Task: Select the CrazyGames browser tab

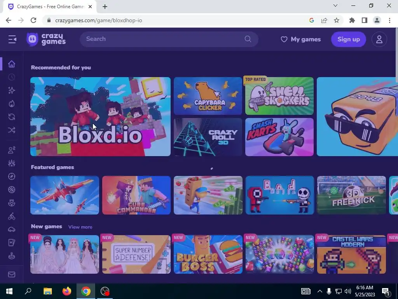Action: coord(50,7)
